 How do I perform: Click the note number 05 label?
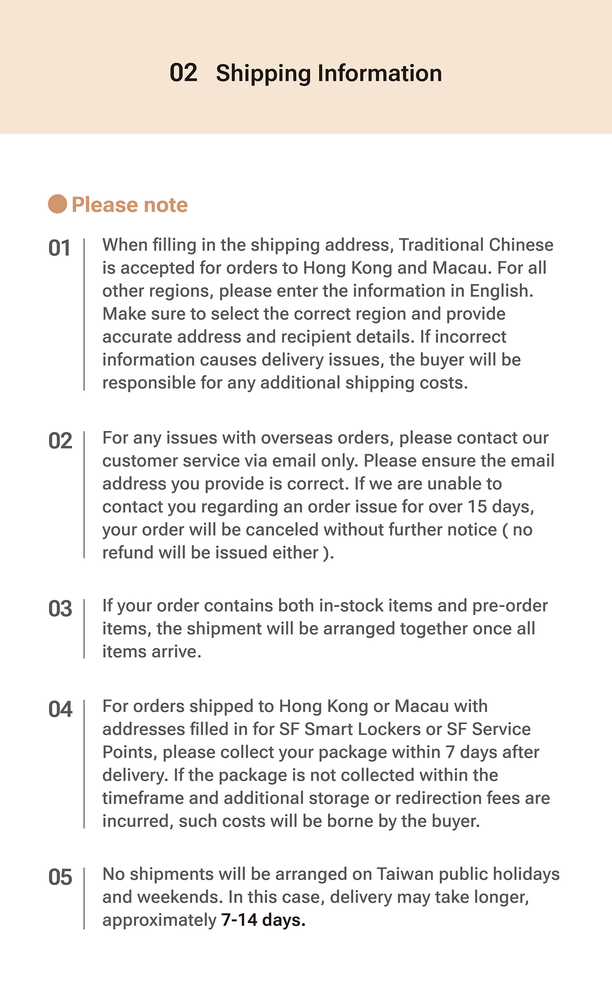[60, 877]
